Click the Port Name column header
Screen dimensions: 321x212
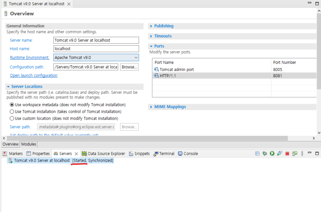[212, 62]
